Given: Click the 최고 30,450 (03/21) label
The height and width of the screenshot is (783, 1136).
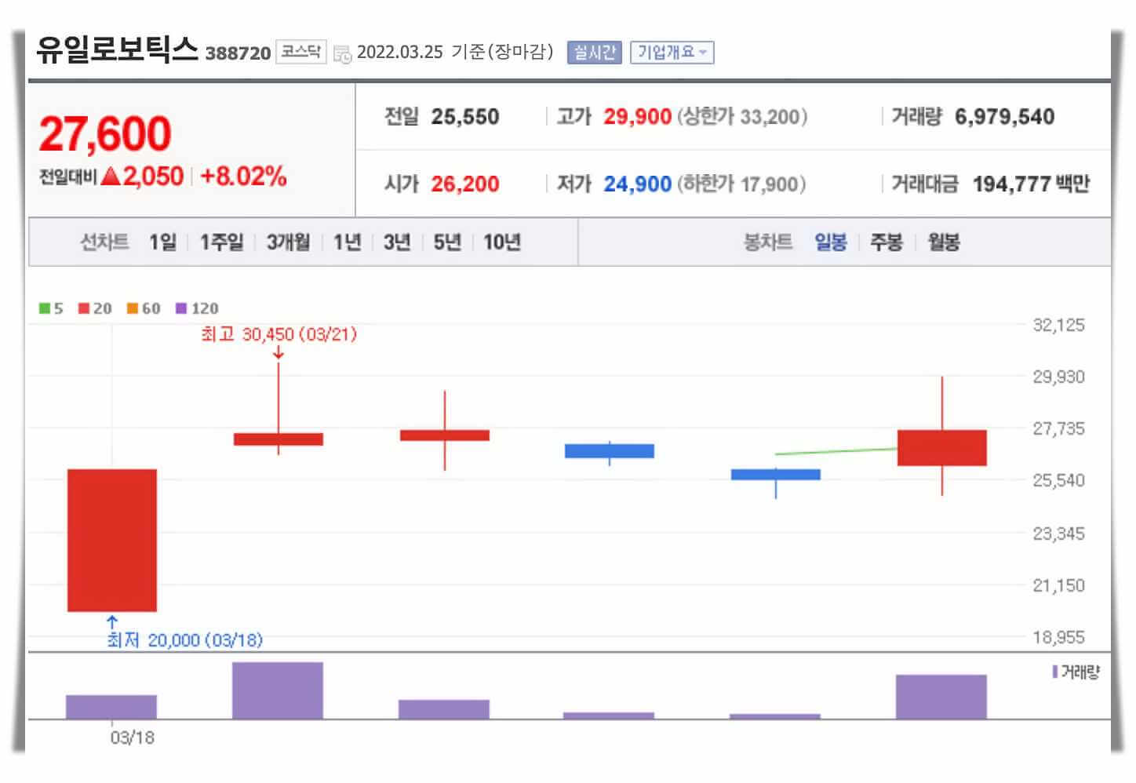Looking at the screenshot, I should pyautogui.click(x=279, y=335).
